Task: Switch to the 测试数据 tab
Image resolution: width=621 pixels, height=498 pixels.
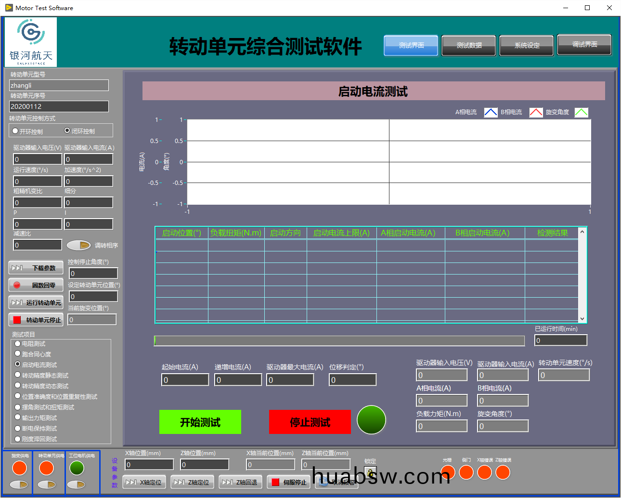Action: [469, 45]
